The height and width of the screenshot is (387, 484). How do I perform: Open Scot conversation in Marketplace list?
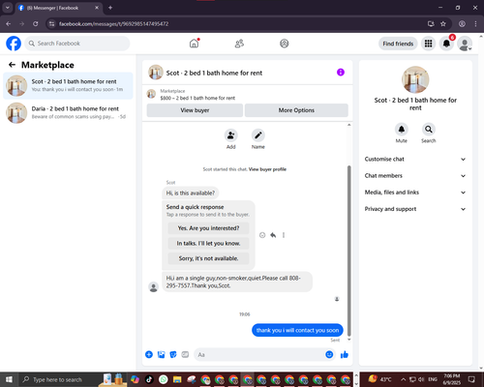[68, 86]
